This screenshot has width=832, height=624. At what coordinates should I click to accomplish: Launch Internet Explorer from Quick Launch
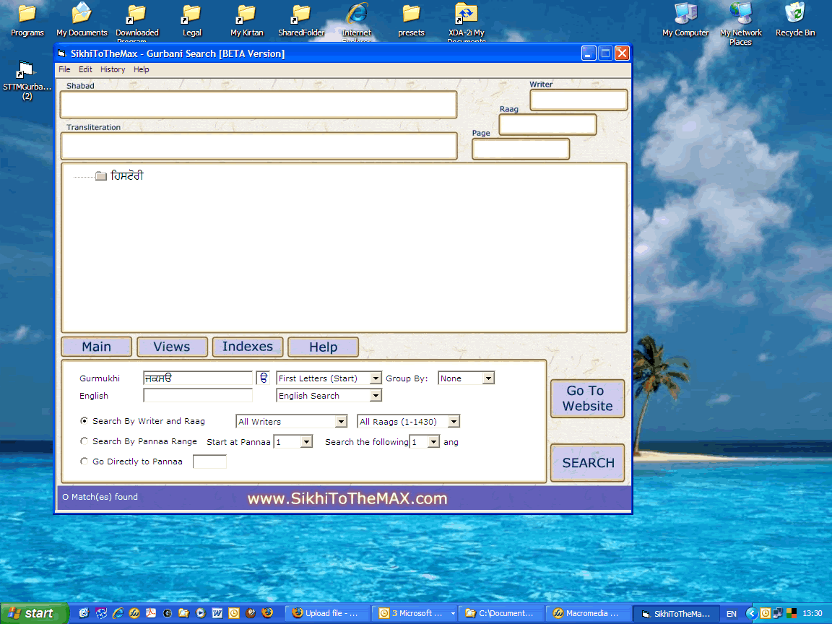(x=117, y=613)
